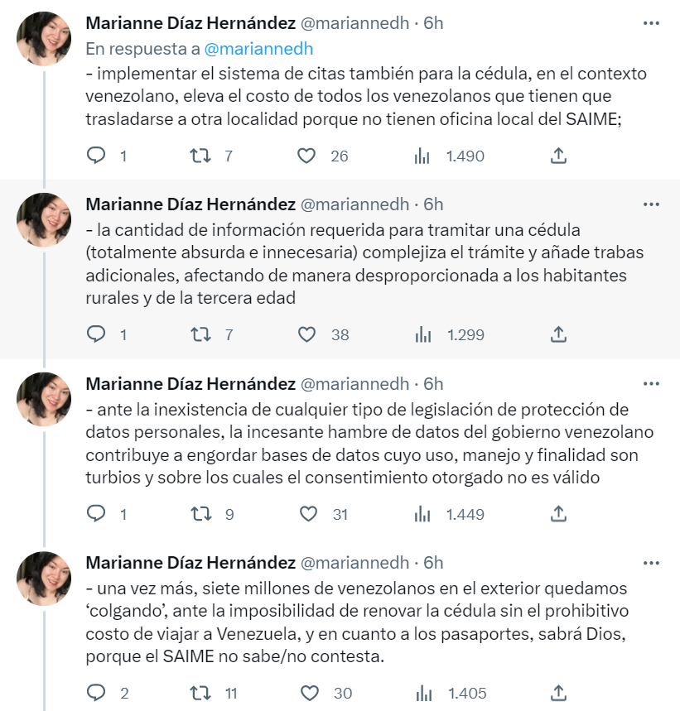
Task: Open the @mariannedh reply mention link
Action: [258, 49]
